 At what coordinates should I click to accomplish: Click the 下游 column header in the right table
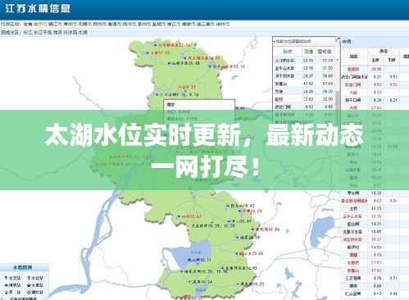pyautogui.click(x=392, y=60)
